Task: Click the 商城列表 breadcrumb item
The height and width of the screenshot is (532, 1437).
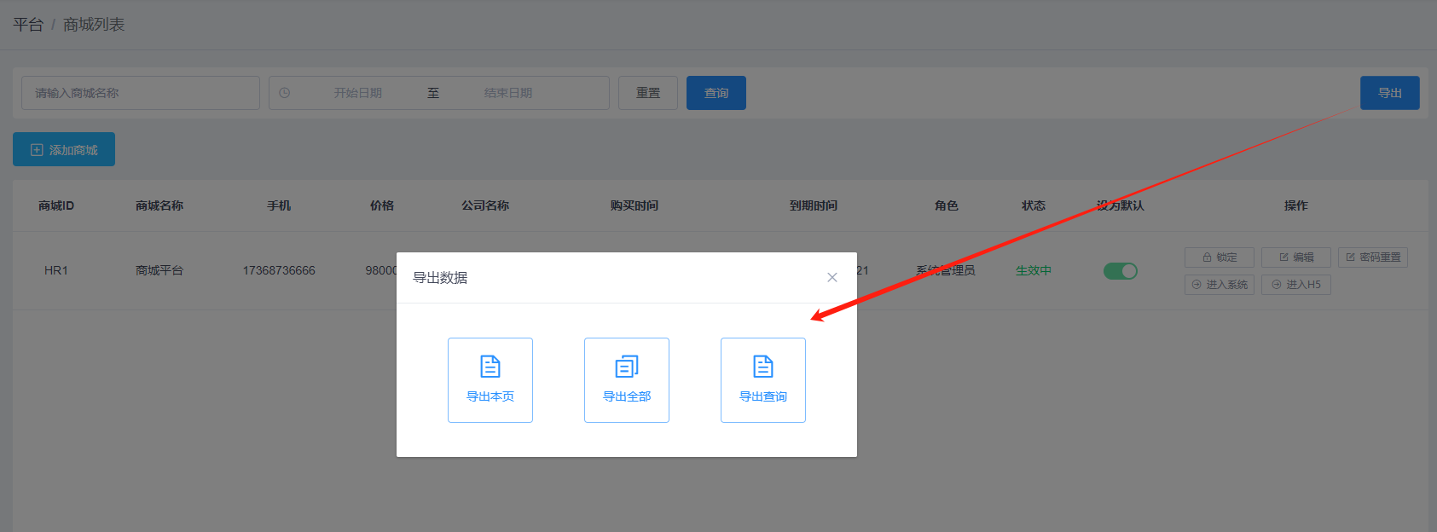Action: (94, 25)
